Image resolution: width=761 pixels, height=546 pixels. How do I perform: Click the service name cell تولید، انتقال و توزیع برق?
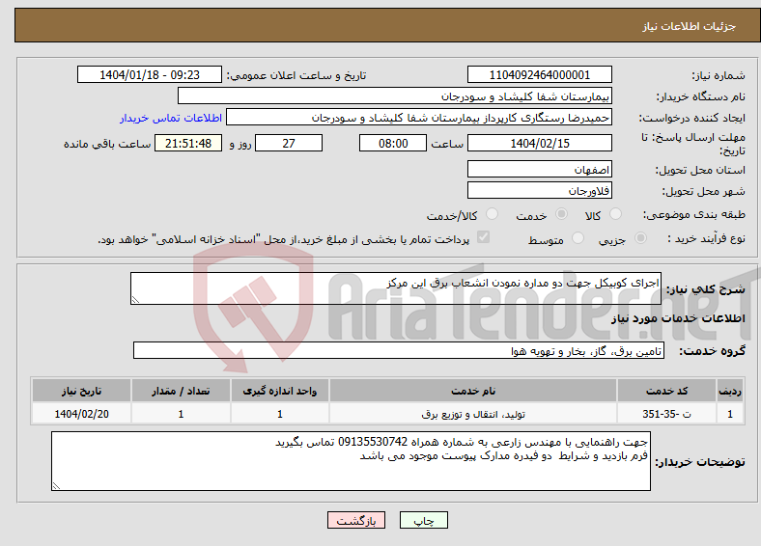(473, 414)
